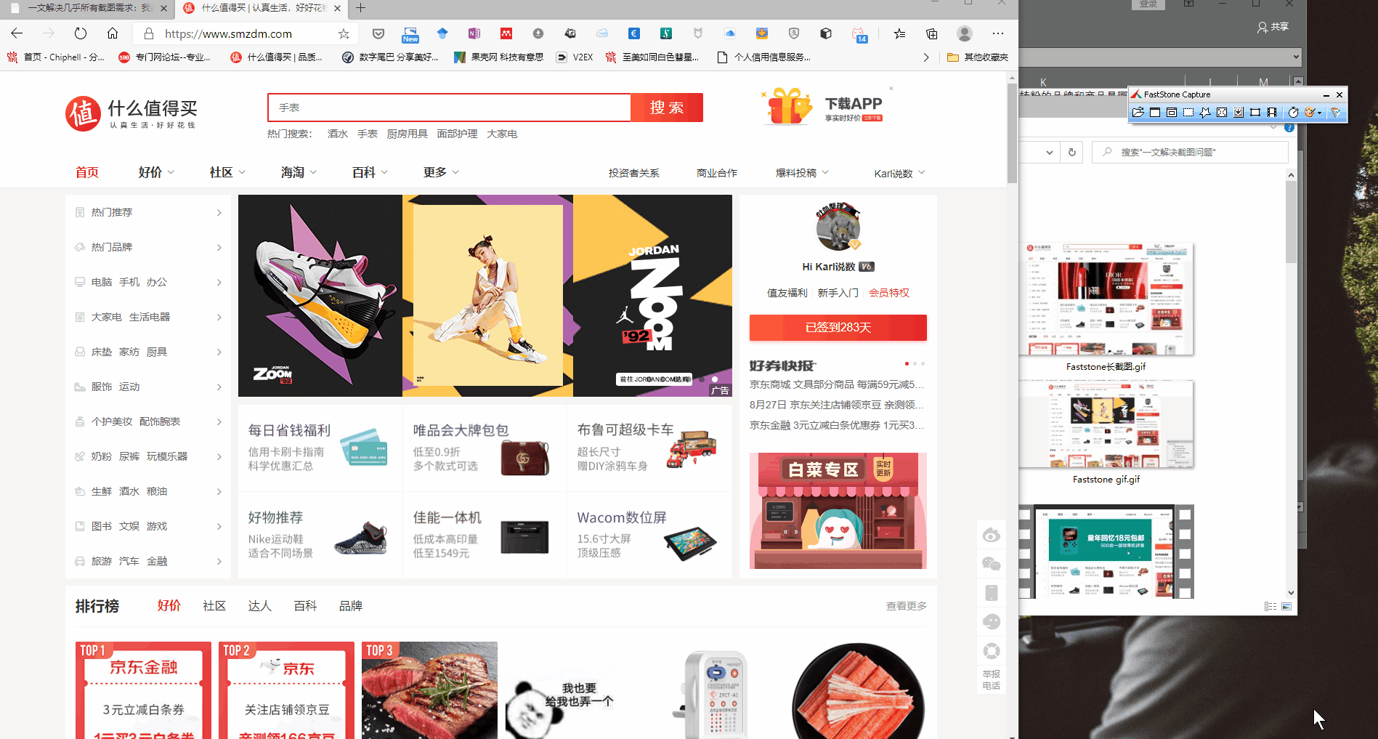
Task: Open Jordan Zoom 92 banner ad
Action: click(x=485, y=296)
